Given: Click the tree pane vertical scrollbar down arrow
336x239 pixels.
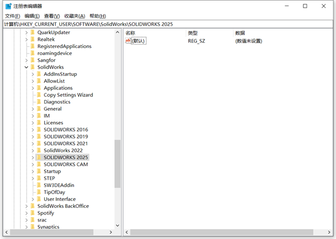Looking at the screenshot, I should tap(117, 225).
